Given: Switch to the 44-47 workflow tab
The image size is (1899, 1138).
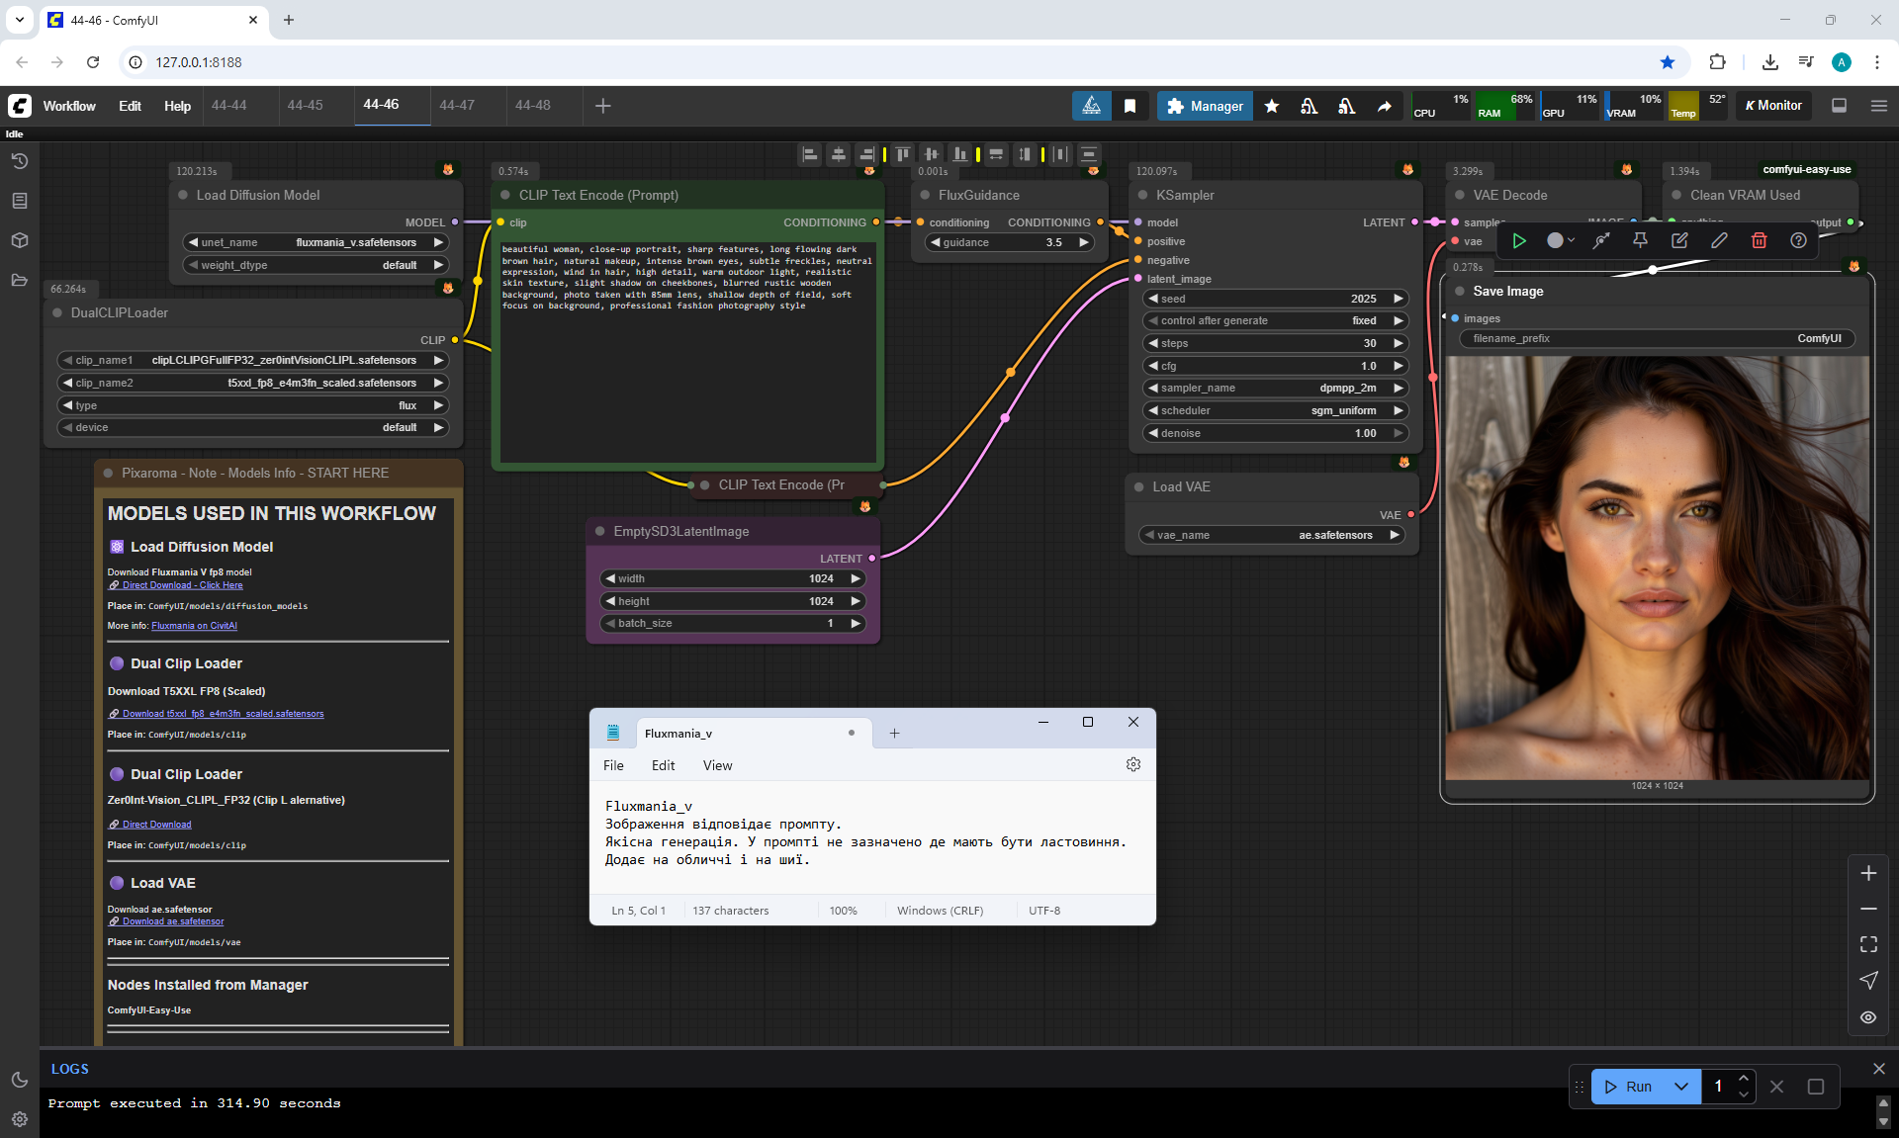Looking at the screenshot, I should click(457, 105).
